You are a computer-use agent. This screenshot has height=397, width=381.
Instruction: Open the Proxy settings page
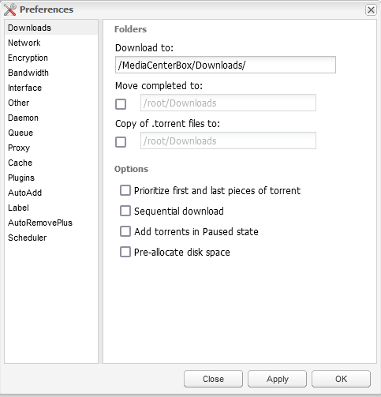[19, 148]
